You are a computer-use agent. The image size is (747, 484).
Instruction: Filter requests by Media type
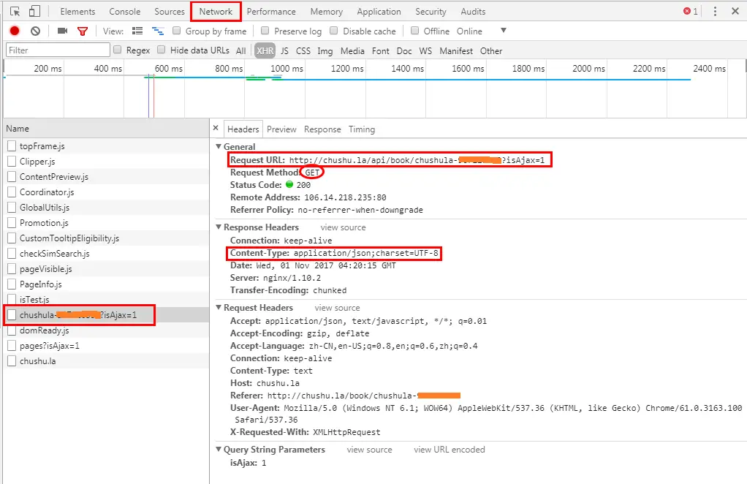coord(352,50)
